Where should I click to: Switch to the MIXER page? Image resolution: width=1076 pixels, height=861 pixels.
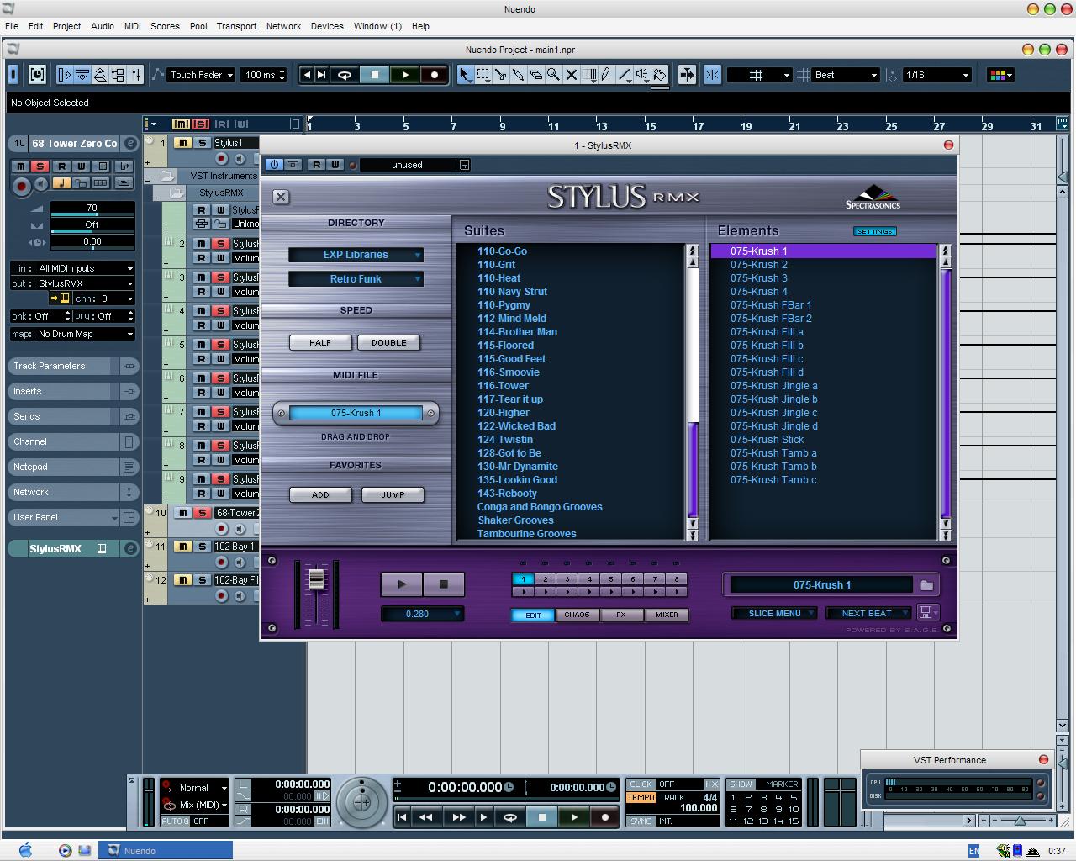pos(667,615)
